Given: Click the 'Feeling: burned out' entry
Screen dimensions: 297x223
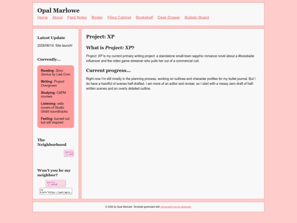Looking at the screenshot, I should [x=55, y=121].
